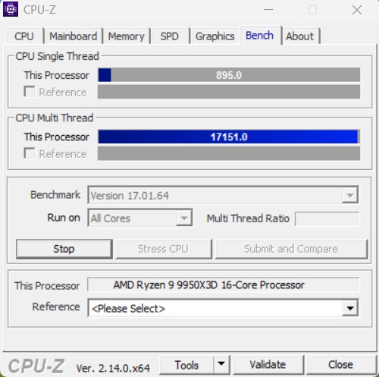
Task: Enable the Multi Thread Reference checkbox
Action: [30, 153]
